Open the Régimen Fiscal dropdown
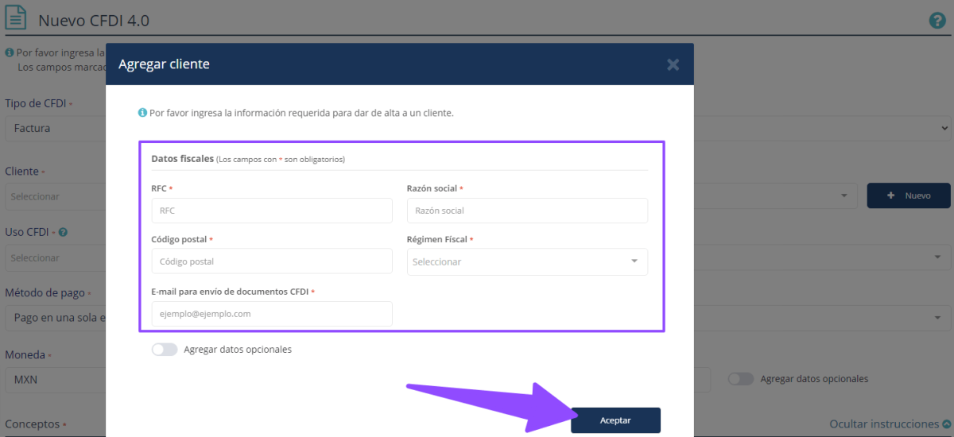 tap(527, 261)
